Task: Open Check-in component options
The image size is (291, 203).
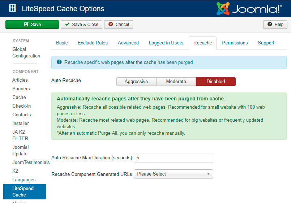Action: click(22, 106)
